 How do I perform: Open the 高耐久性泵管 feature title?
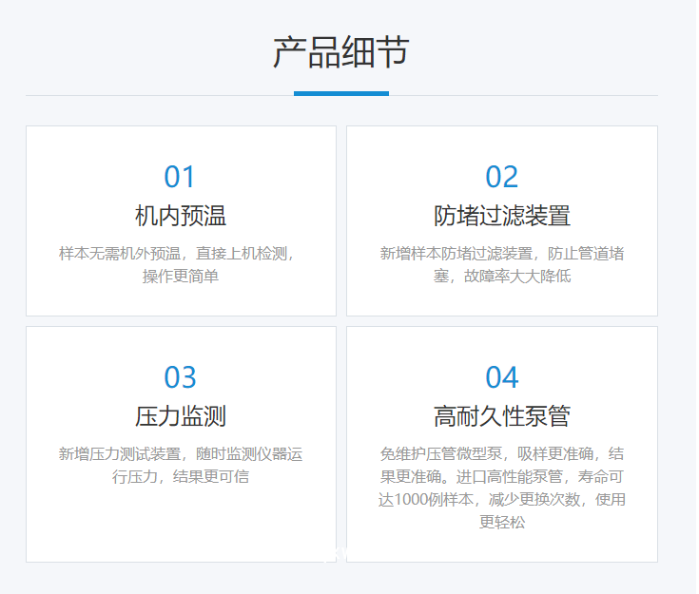coord(501,416)
